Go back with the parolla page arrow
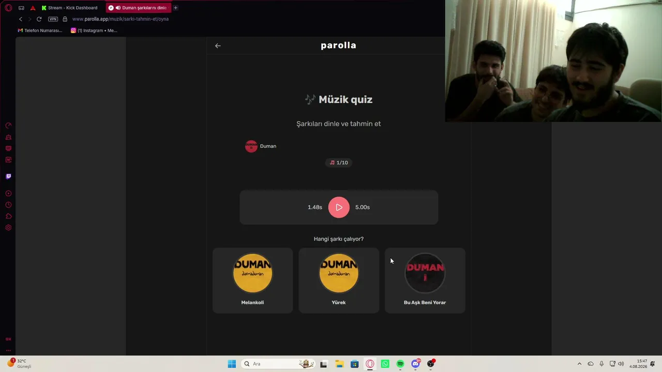The image size is (662, 372). (218, 45)
